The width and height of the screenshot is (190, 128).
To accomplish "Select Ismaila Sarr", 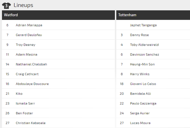I will [25, 104].
